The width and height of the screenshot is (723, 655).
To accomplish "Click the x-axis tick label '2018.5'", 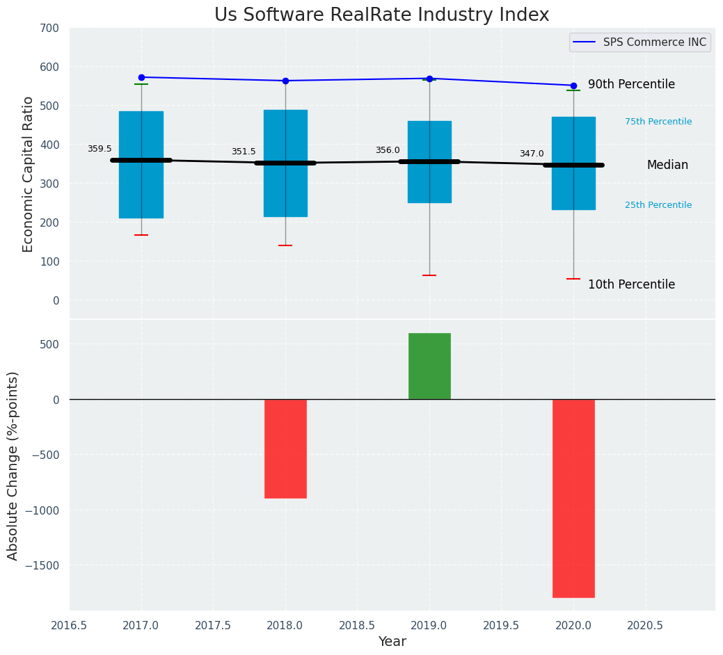I will point(358,626).
